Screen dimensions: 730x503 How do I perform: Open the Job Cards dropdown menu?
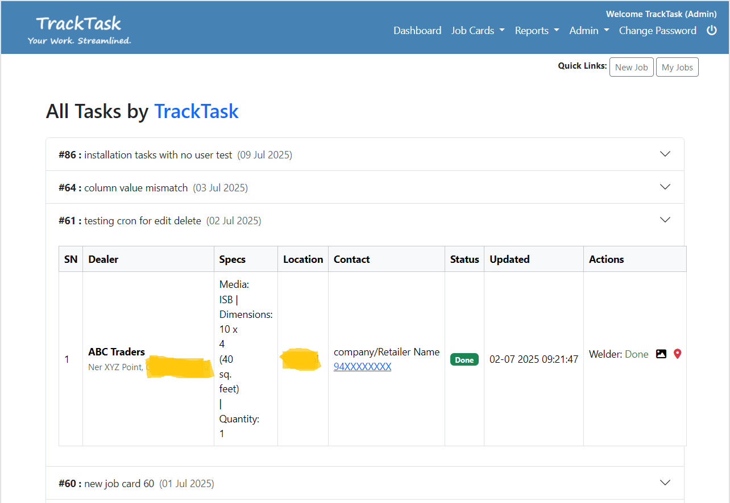click(478, 31)
